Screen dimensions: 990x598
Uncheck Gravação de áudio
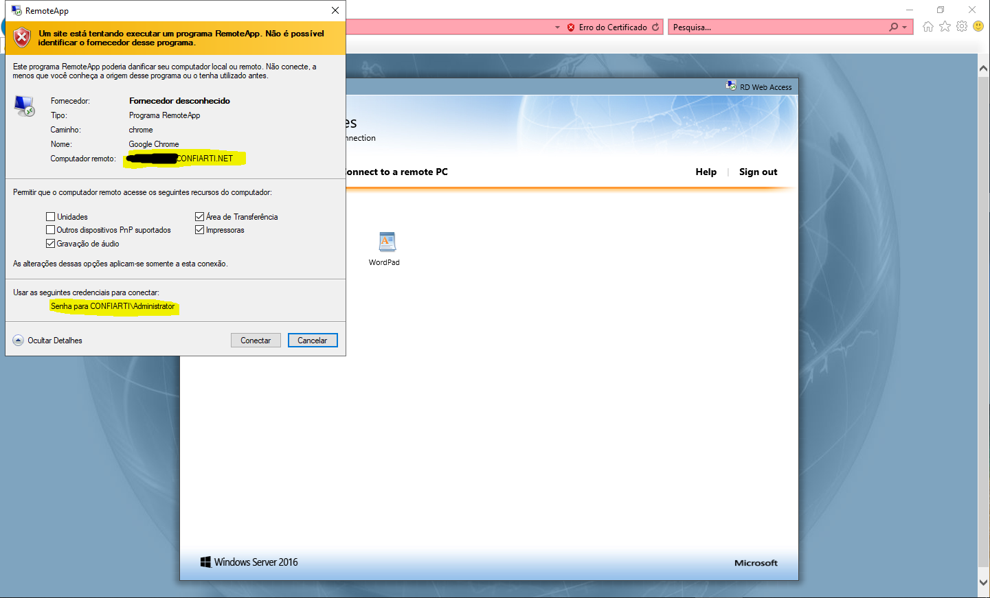(50, 244)
